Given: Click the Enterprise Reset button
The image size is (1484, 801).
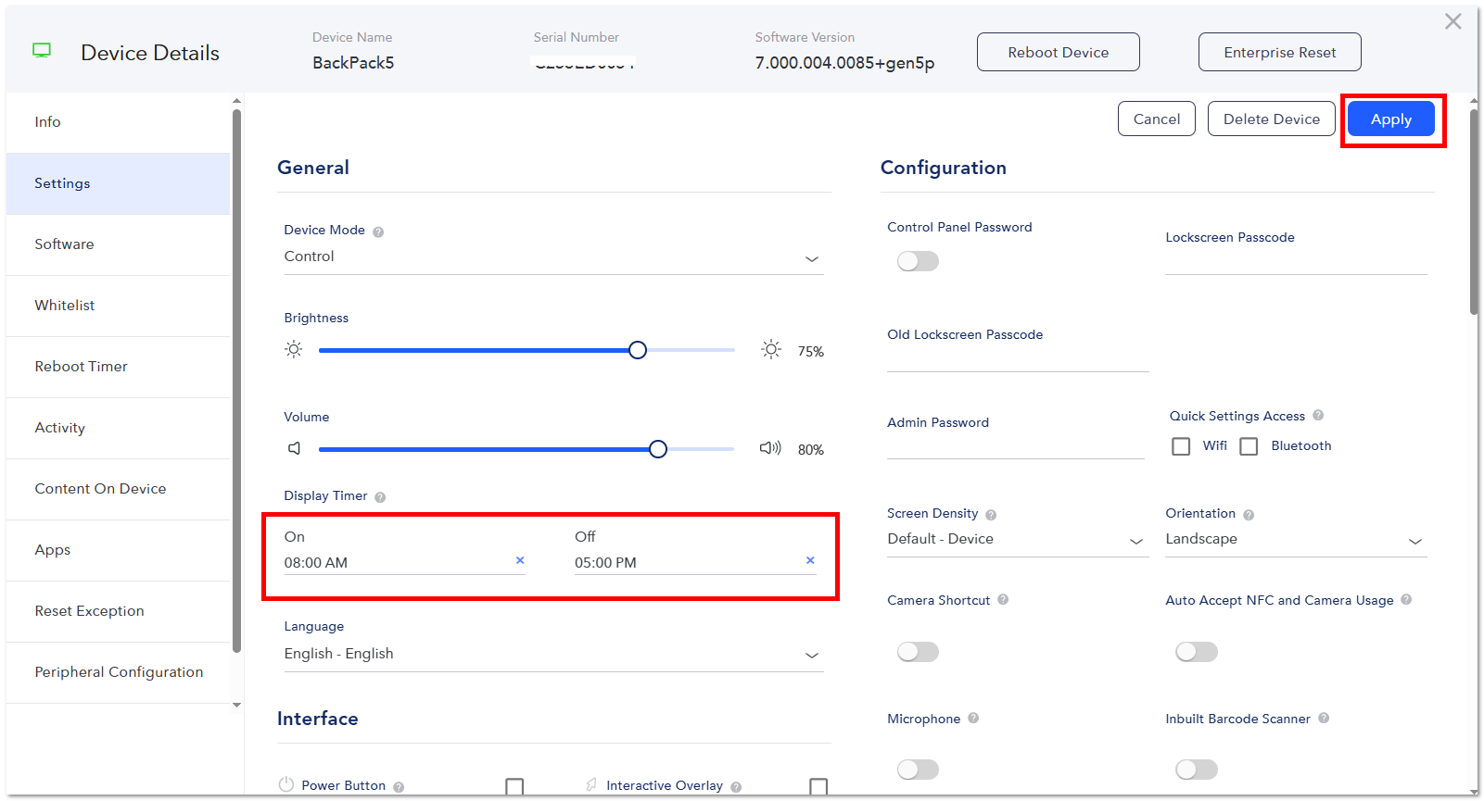Looking at the screenshot, I should click(x=1280, y=52).
